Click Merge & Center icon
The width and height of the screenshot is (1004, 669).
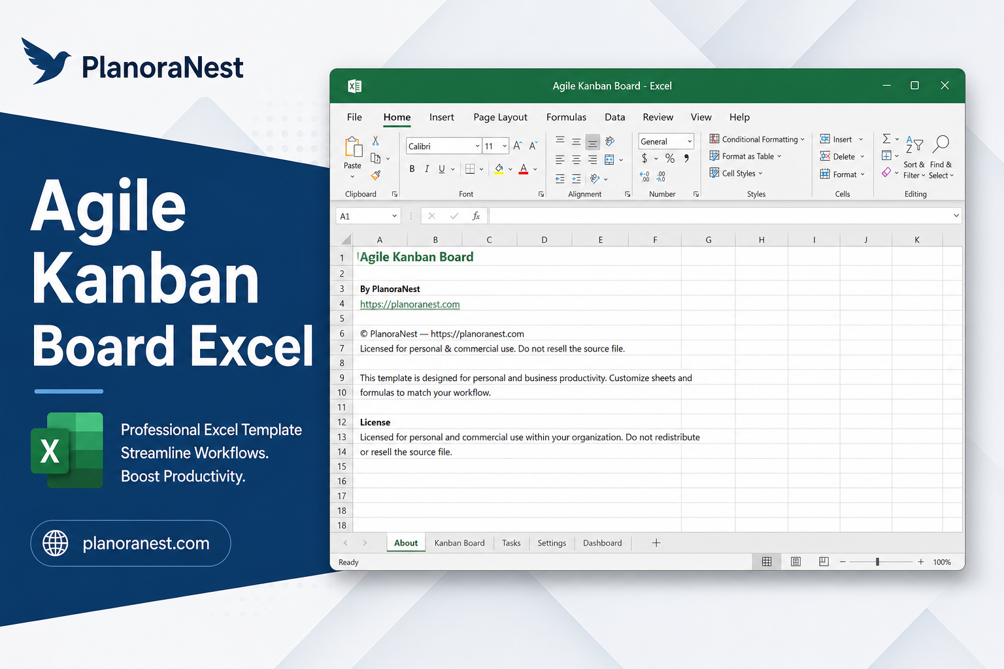(x=610, y=159)
